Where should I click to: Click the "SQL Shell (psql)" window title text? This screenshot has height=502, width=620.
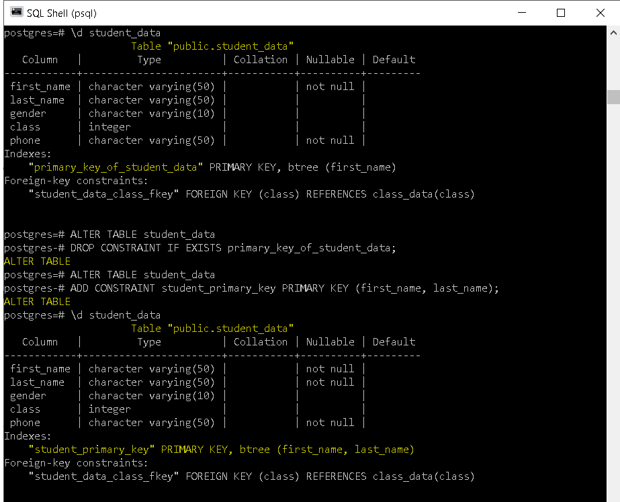click(62, 13)
